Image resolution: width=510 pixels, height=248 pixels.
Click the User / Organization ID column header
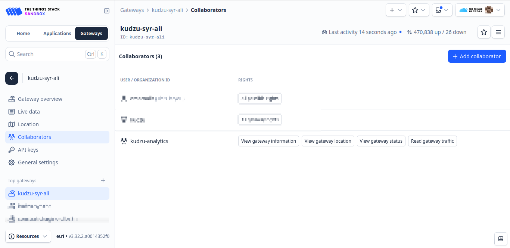point(145,80)
